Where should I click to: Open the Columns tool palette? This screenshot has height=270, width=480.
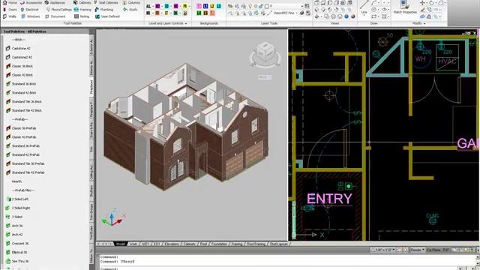[131, 2]
